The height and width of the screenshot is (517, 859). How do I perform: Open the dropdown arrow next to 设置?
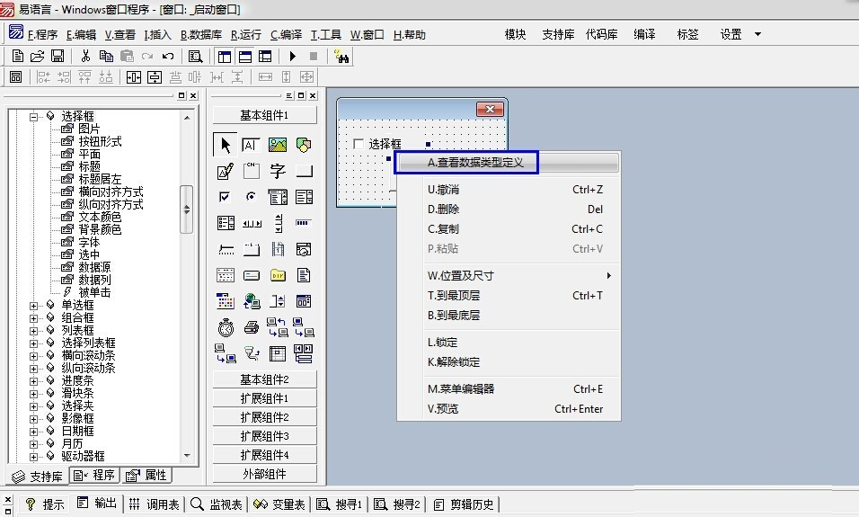(x=758, y=34)
